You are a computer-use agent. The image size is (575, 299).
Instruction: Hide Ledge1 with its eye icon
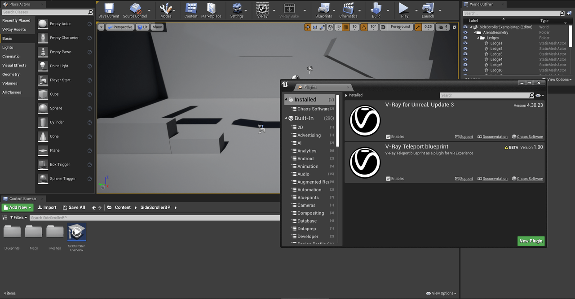click(x=465, y=44)
